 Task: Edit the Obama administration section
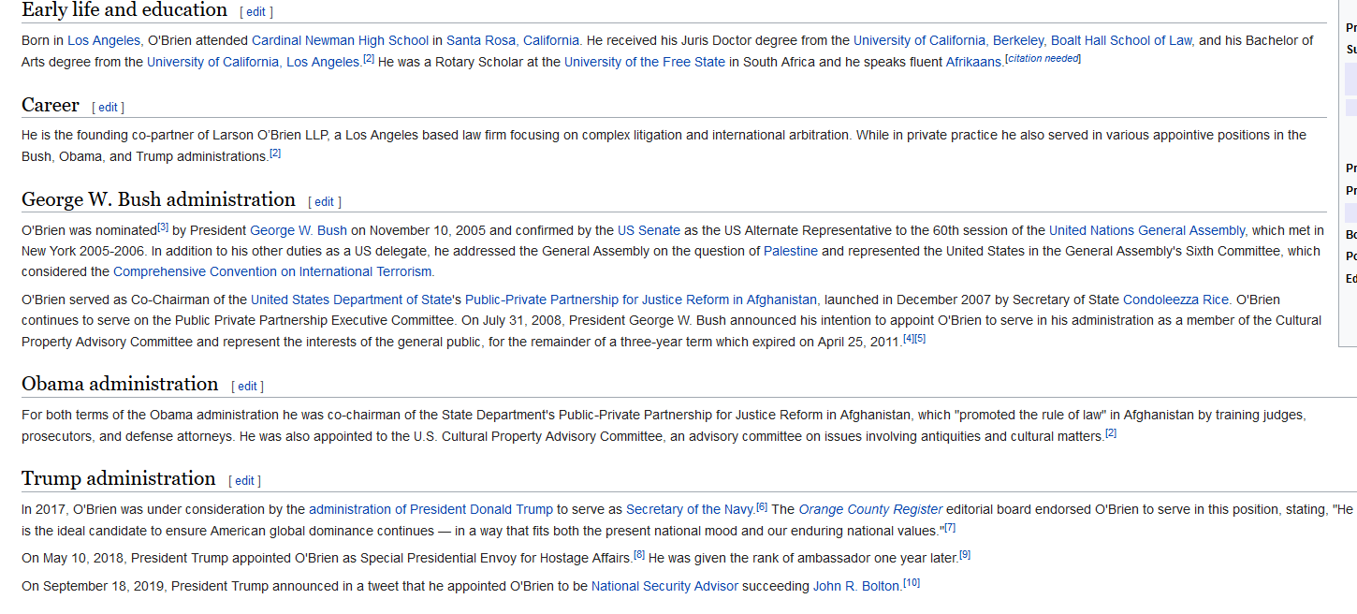pos(247,386)
